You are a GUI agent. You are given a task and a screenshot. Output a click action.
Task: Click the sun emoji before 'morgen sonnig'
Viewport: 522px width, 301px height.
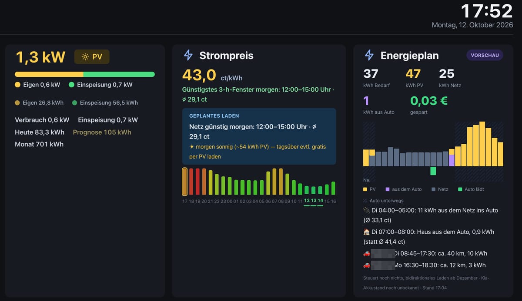point(192,147)
